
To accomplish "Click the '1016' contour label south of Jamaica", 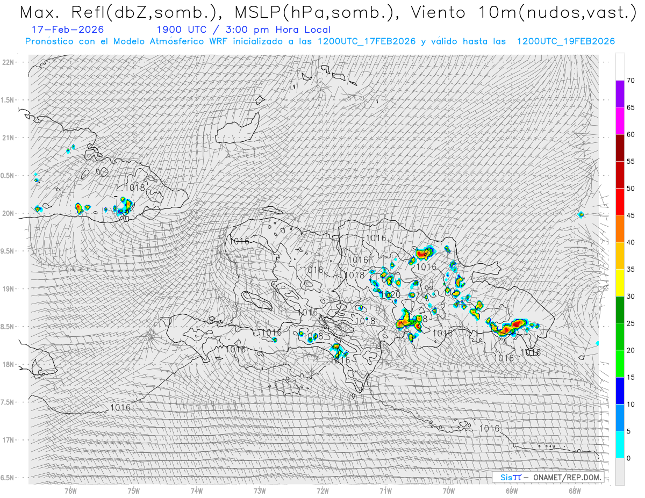I will [120, 407].
